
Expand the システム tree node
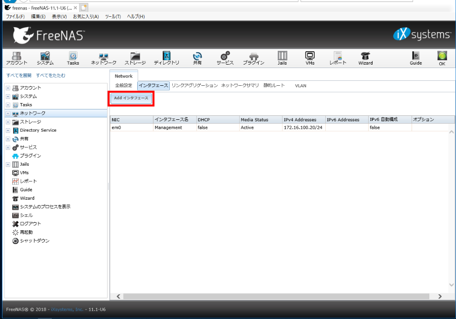8,97
